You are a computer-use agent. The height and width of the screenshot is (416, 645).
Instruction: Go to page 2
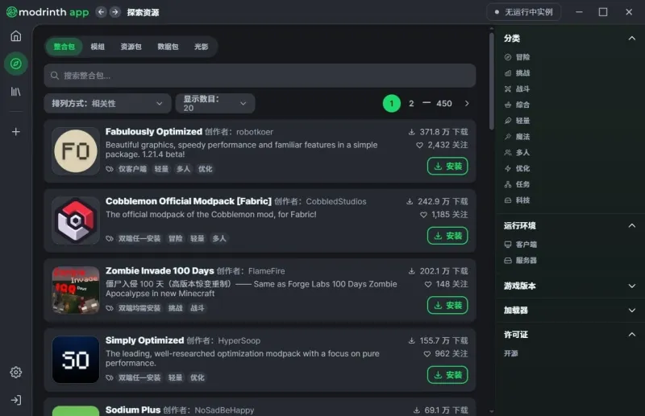[411, 104]
